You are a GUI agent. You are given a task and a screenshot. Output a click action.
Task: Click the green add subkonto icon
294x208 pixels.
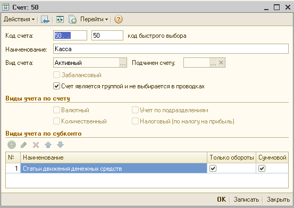(x=12, y=145)
